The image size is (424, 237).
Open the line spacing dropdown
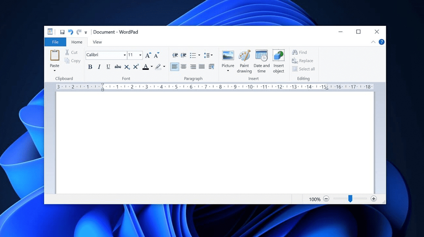click(x=208, y=55)
